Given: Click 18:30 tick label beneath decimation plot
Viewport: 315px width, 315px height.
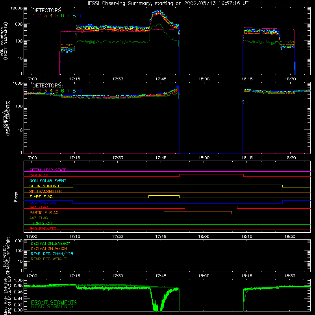Looking at the screenshot, I should click(x=290, y=276).
